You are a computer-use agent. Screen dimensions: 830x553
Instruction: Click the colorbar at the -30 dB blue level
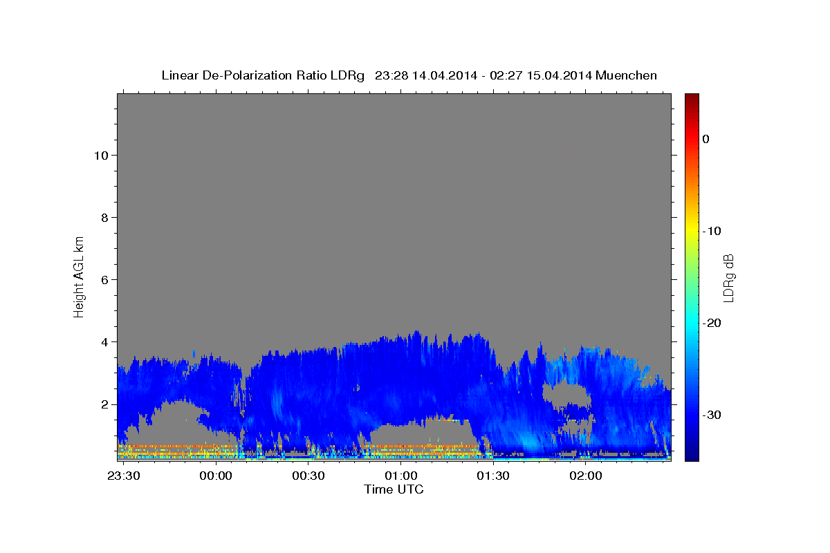point(692,415)
